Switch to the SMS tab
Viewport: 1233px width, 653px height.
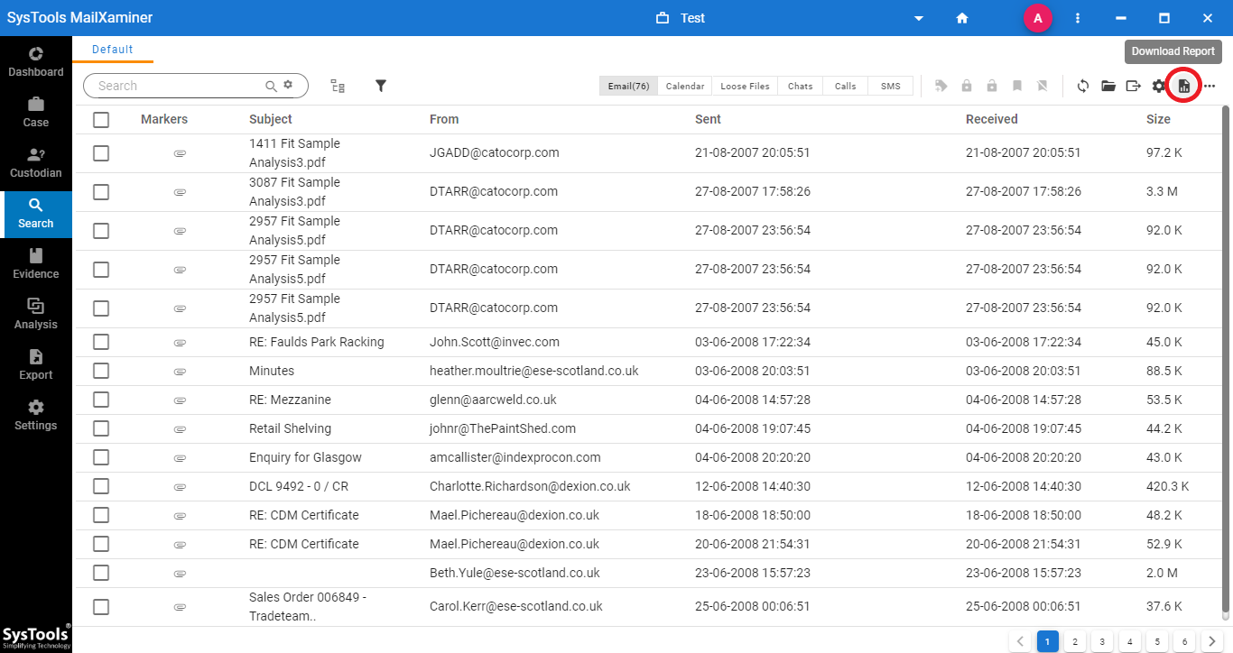click(x=891, y=86)
